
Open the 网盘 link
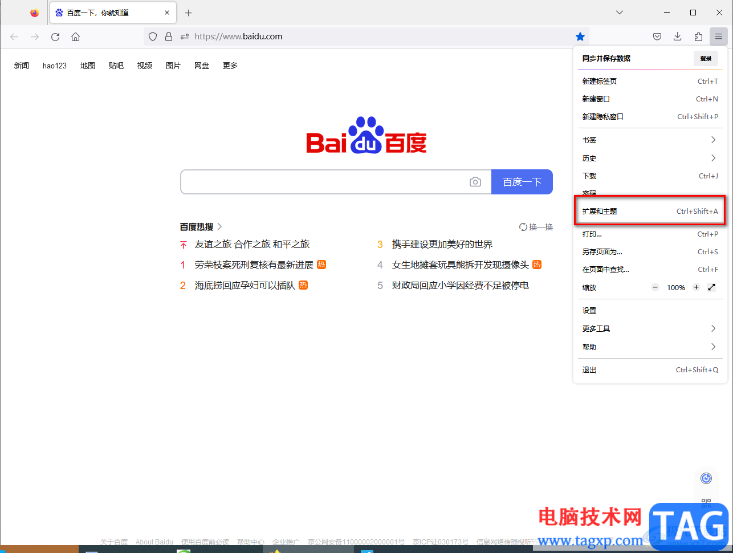click(x=202, y=66)
